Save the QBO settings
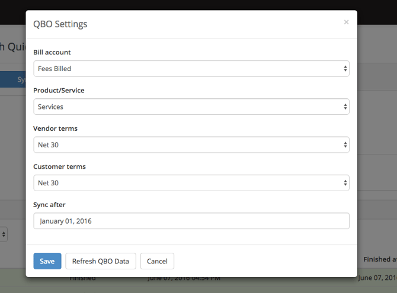The width and height of the screenshot is (397, 293). (x=47, y=261)
